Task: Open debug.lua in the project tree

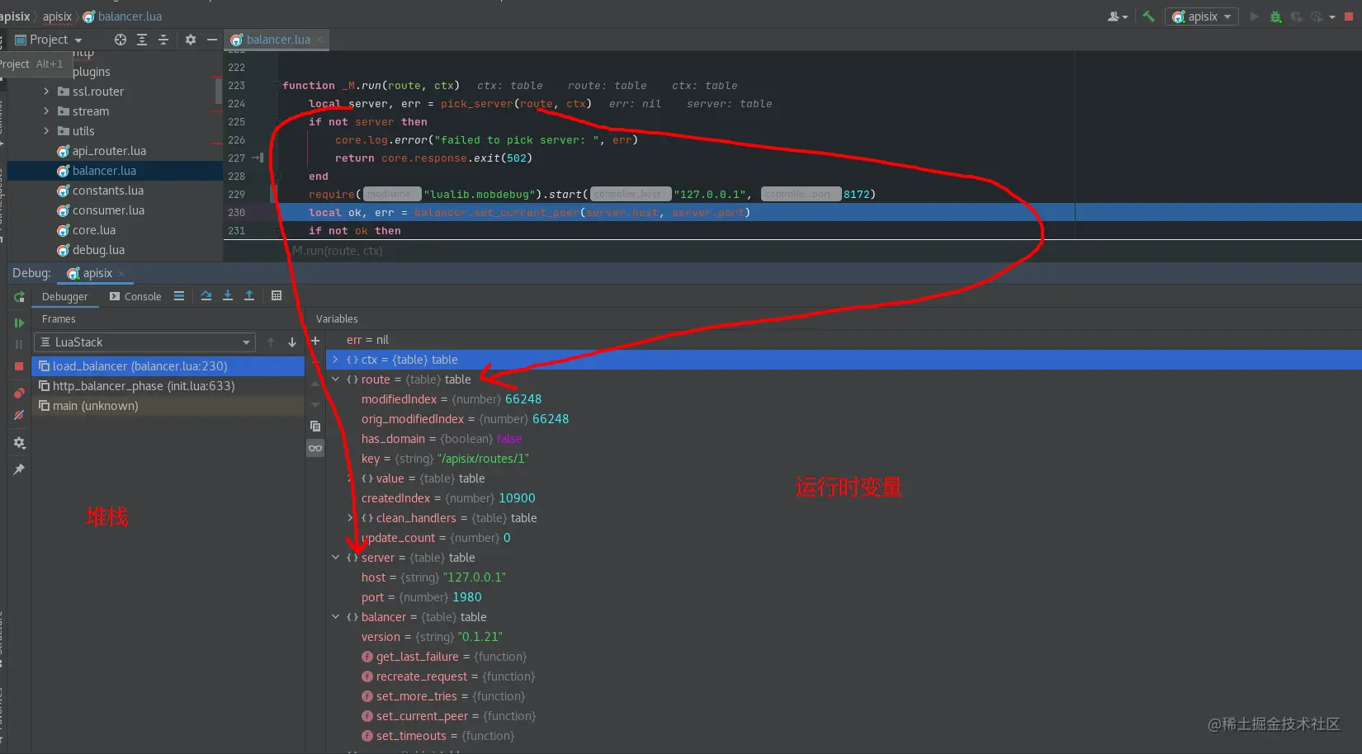Action: pyautogui.click(x=91, y=250)
